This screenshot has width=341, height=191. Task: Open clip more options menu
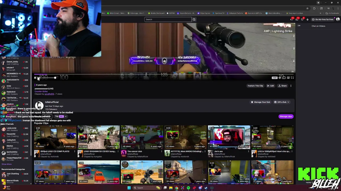(x=291, y=86)
